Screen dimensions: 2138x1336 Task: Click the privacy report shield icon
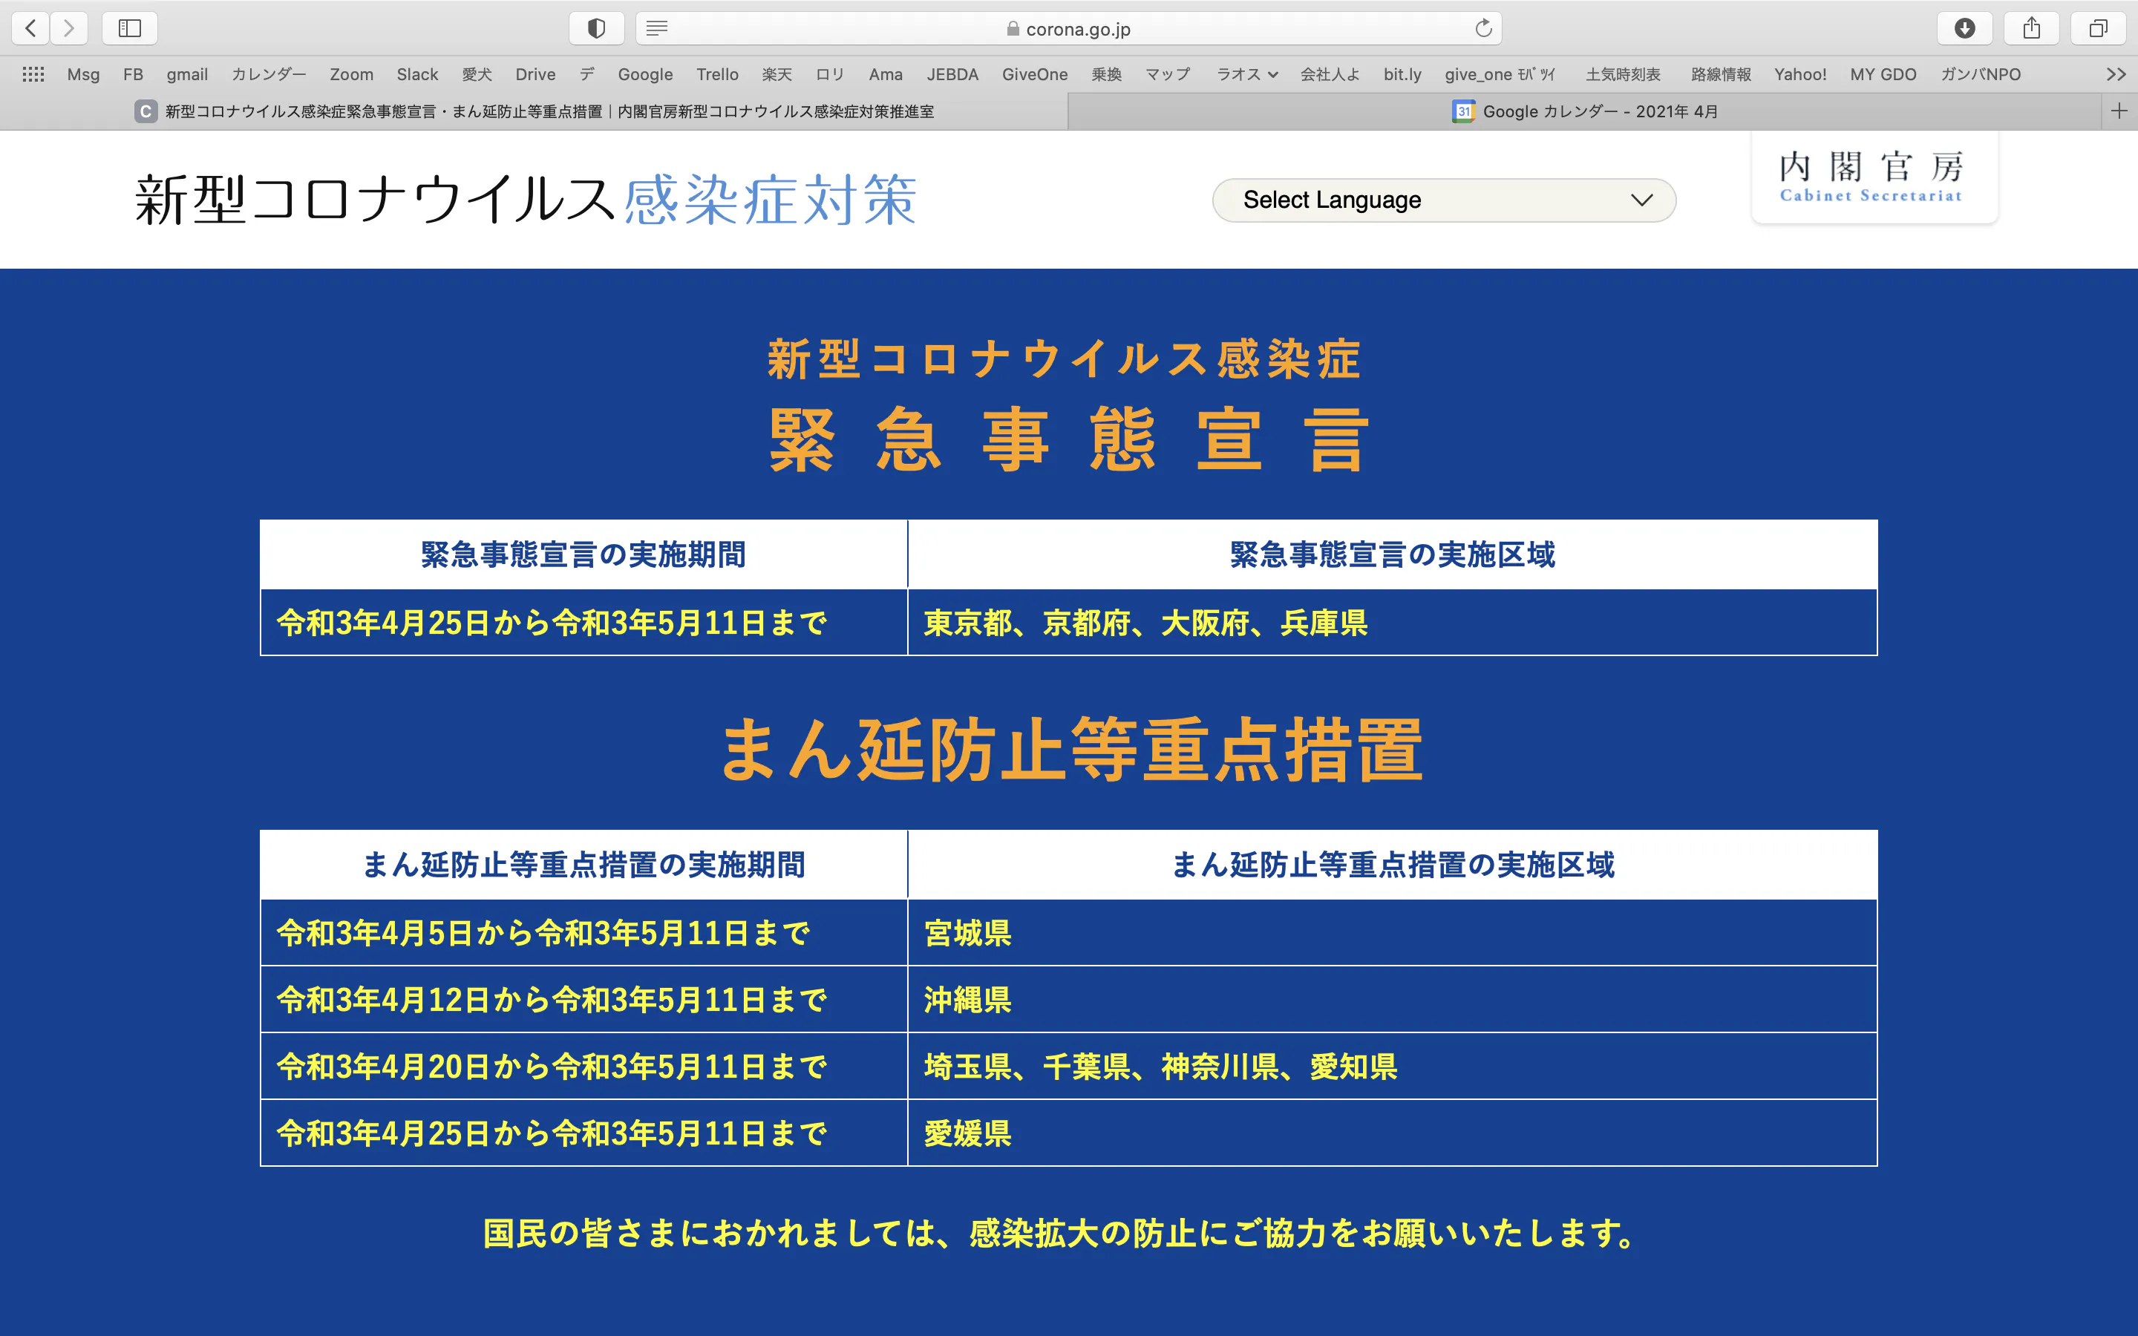pyautogui.click(x=596, y=28)
